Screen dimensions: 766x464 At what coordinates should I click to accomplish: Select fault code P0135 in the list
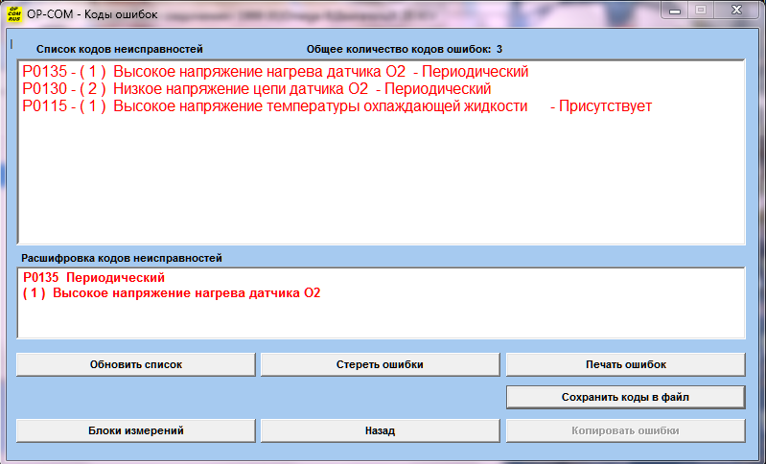click(x=274, y=72)
